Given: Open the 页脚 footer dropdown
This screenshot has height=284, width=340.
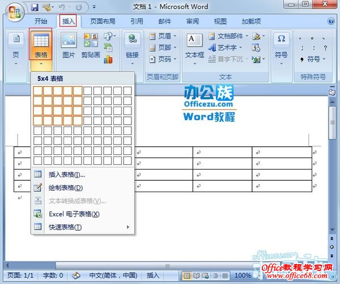Looking at the screenshot, I should [x=163, y=48].
